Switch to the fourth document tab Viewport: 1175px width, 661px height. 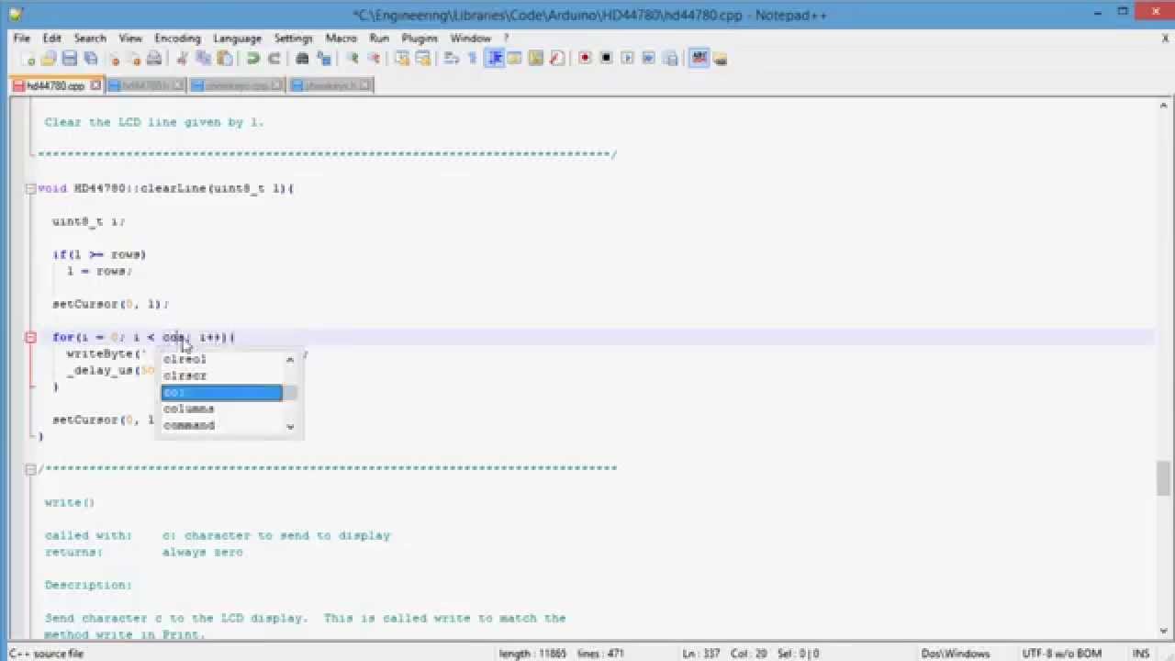click(330, 85)
